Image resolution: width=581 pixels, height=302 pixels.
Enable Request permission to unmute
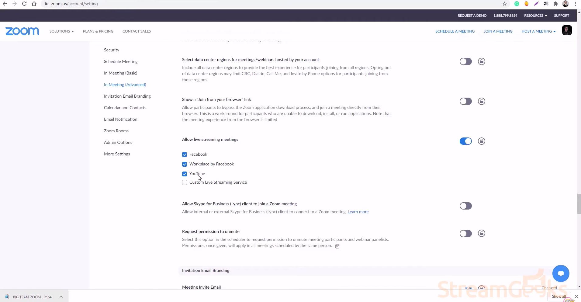[x=465, y=234]
